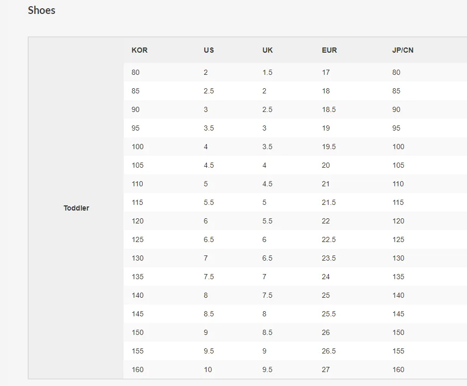Select the KOR column header

point(140,50)
